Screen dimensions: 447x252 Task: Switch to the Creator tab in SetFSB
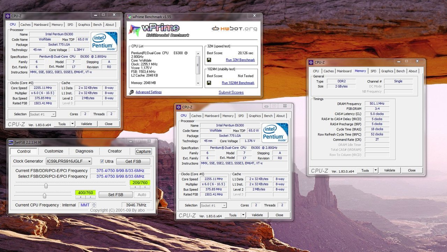click(x=115, y=151)
